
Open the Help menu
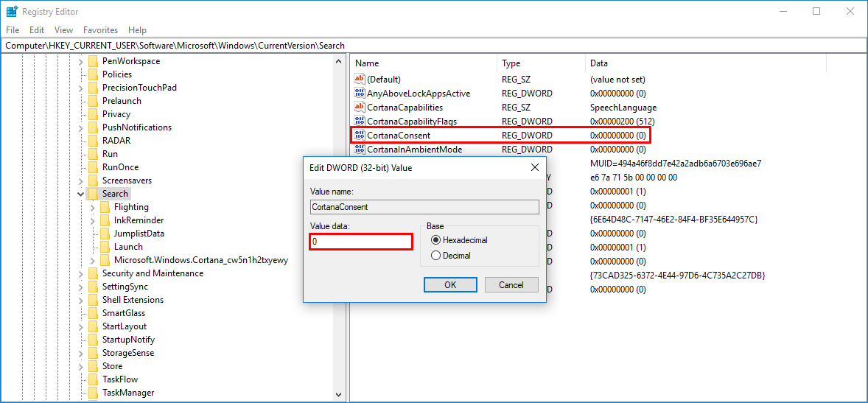137,30
